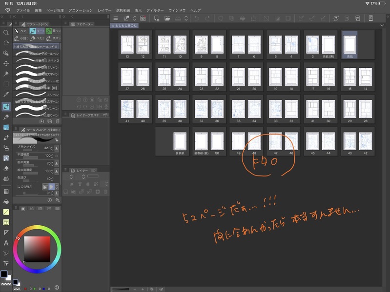
Task: Open blending mode stepper in tool property
Action: pos(57,187)
